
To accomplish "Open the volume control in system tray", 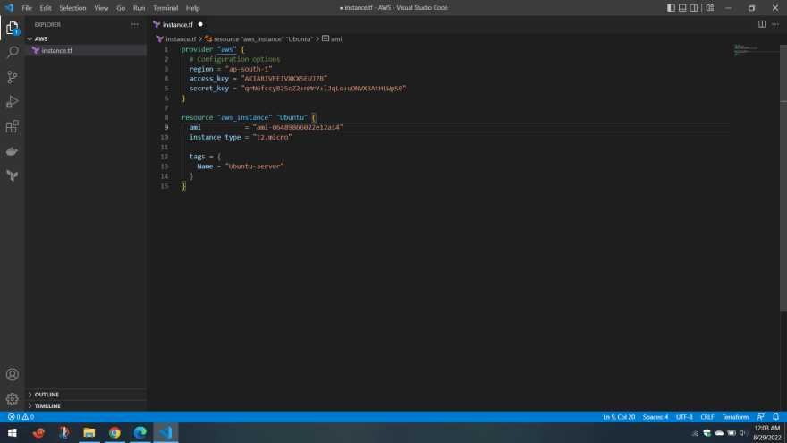I will click(x=743, y=433).
